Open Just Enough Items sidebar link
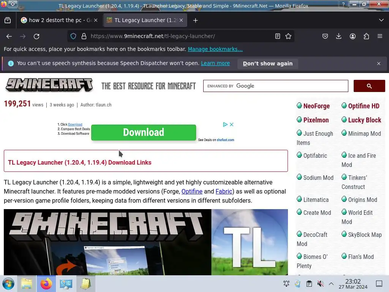The width and height of the screenshot is (389, 292). (315, 138)
